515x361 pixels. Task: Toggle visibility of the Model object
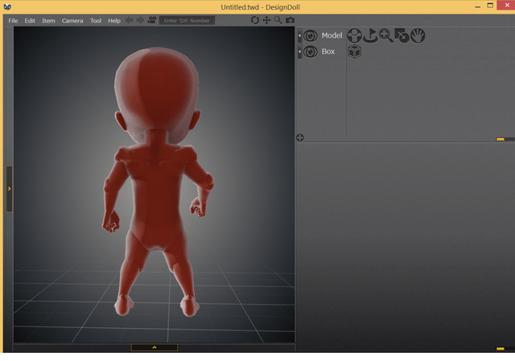click(311, 35)
